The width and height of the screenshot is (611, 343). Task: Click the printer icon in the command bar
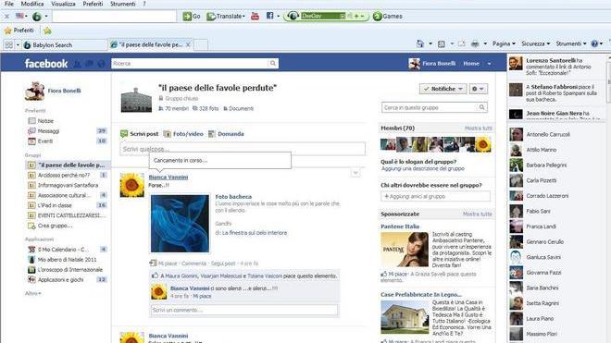475,44
